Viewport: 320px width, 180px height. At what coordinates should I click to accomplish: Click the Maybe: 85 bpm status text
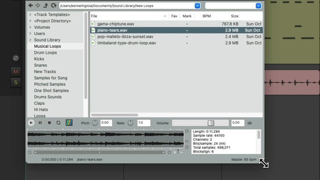click(243, 159)
